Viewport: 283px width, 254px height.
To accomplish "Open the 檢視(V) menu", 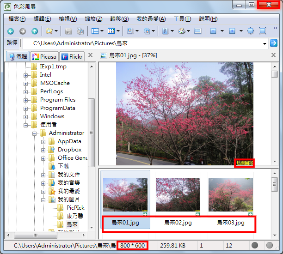I will [x=68, y=19].
